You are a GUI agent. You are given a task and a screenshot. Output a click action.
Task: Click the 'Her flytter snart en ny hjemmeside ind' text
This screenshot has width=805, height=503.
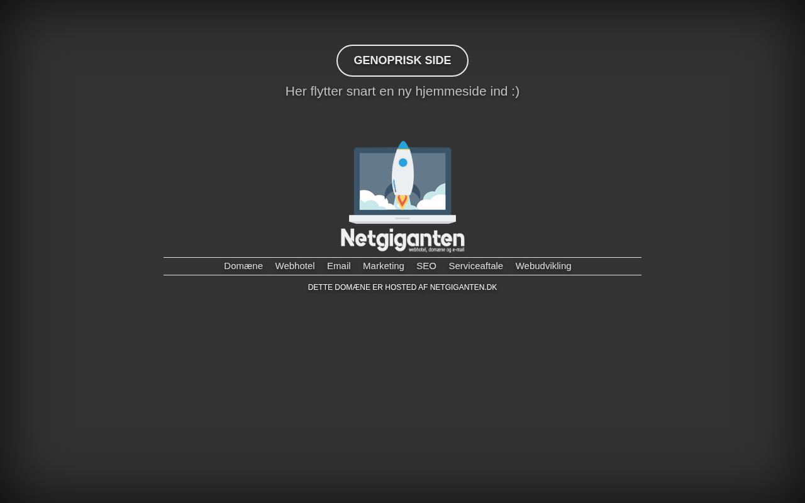coord(402,91)
